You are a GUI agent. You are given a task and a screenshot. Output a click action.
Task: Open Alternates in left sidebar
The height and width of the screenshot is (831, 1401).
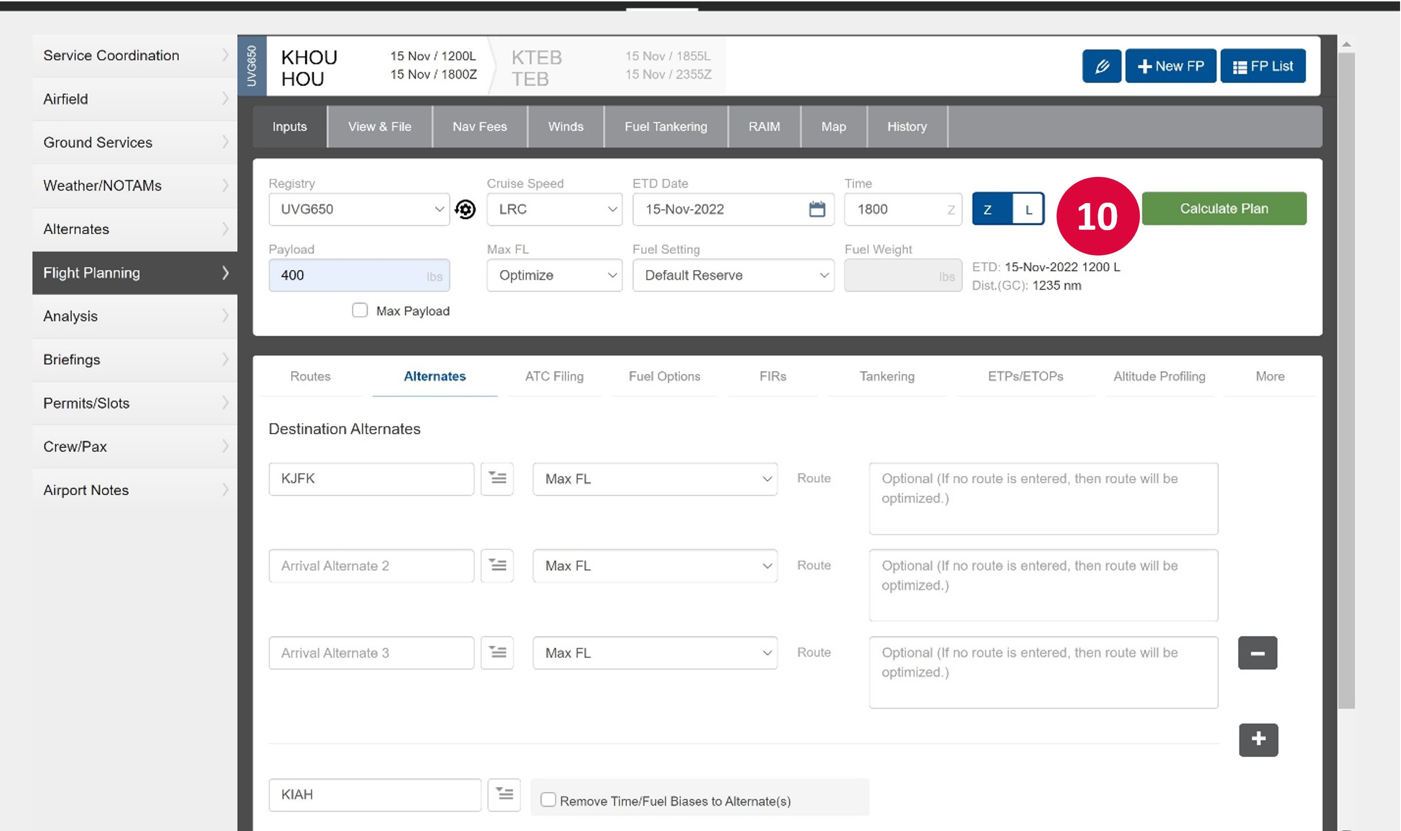click(x=134, y=229)
